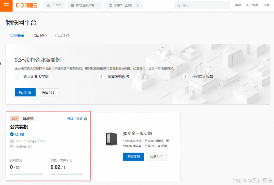Image resolution: width=274 pixels, height=185 pixels.
Task: Switch to the 增值服务 tab
Action: click(39, 36)
